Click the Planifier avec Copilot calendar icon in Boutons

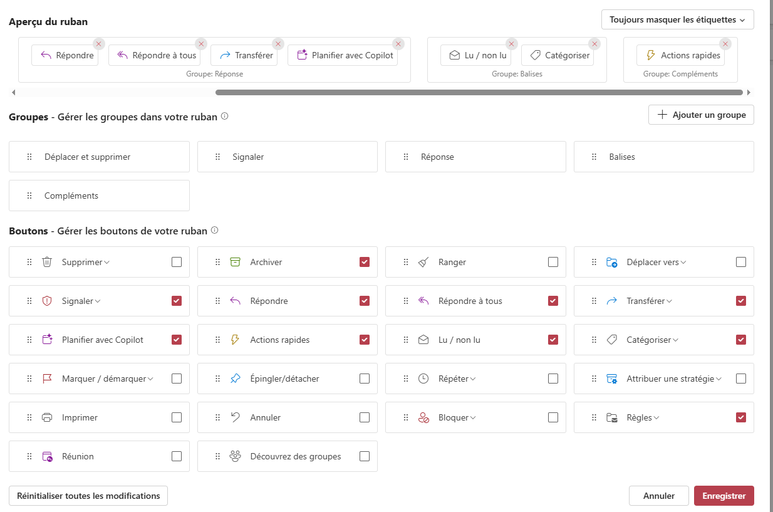point(47,340)
